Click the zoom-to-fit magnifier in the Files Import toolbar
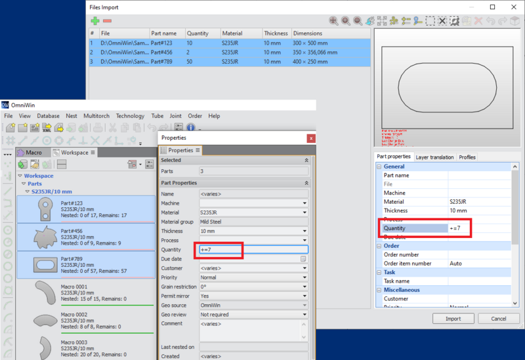The width and height of the screenshot is (525, 360). 333,21
